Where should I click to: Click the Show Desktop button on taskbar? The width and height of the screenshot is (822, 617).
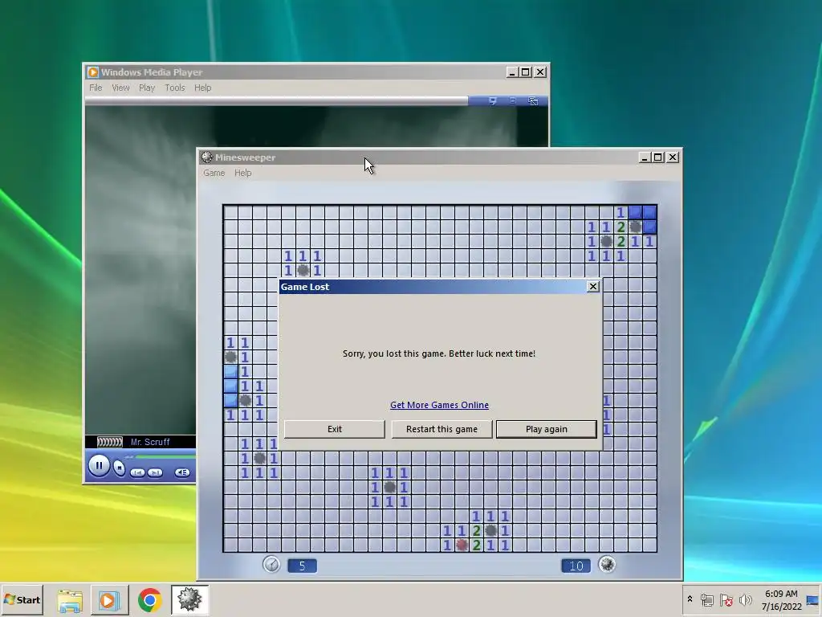tap(813, 600)
